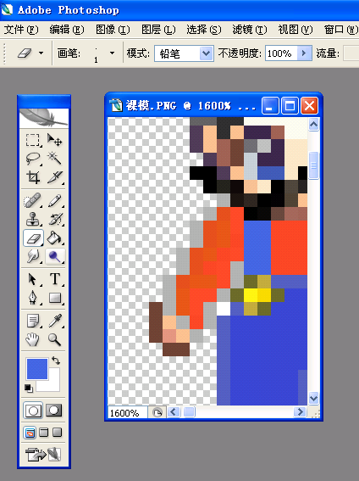
Task: Click the document's horizontal scroll right arrow
Action: [300, 412]
